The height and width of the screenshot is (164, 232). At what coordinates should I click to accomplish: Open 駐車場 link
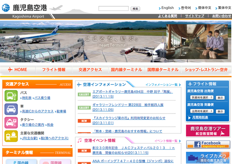(61, 111)
